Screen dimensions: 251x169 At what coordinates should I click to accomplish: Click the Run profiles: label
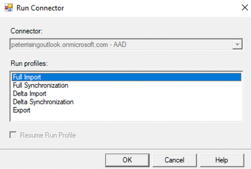pyautogui.click(x=29, y=64)
